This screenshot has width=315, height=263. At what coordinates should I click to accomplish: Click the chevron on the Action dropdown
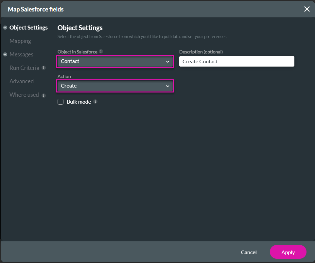(x=167, y=86)
